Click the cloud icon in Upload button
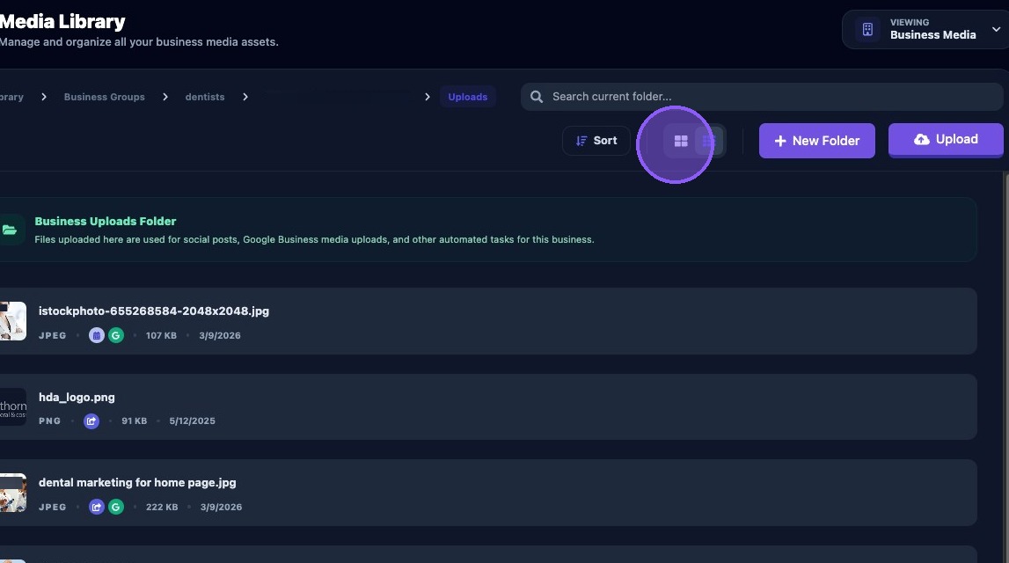 pyautogui.click(x=922, y=140)
